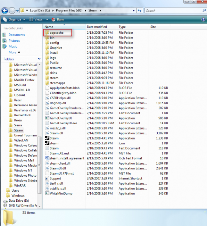Select DVD RW Drive (E:) in tree

coord(20,206)
